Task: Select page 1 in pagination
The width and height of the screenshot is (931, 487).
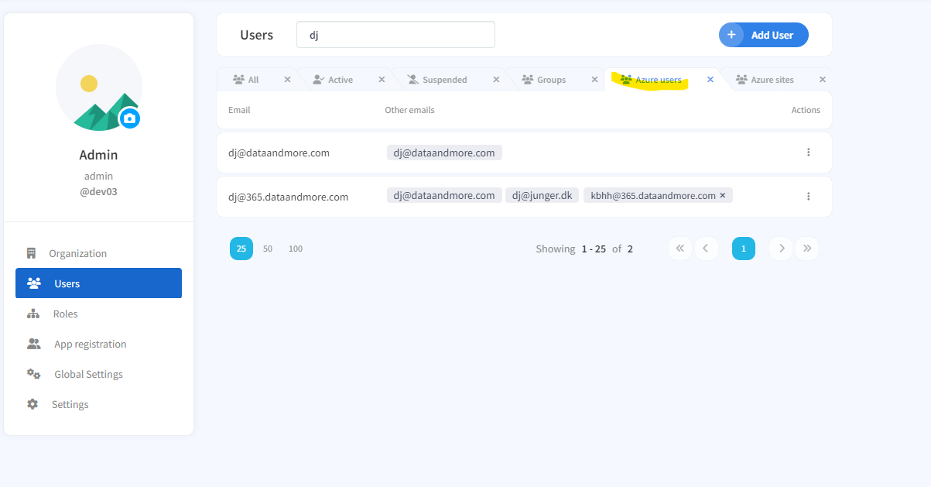Action: pyautogui.click(x=744, y=249)
